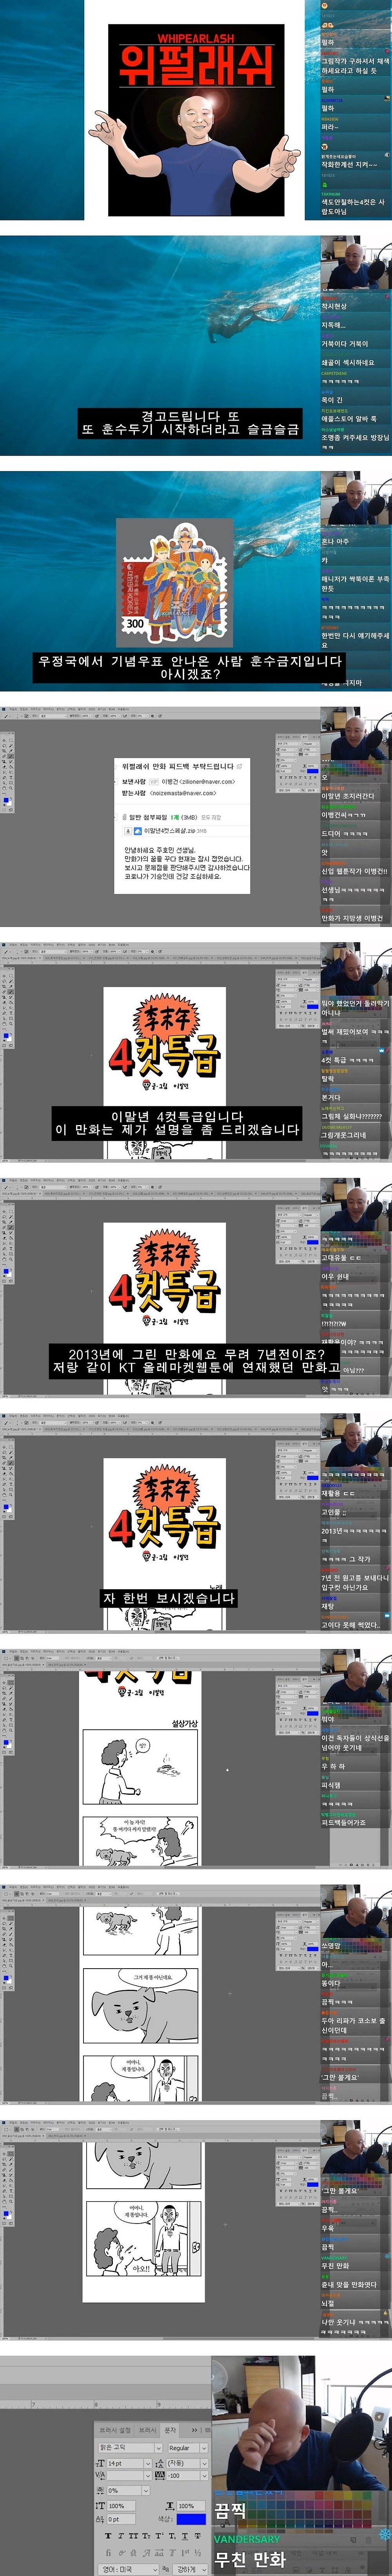Expand the hidden tabs with the >> chevron

(x=194, y=2430)
